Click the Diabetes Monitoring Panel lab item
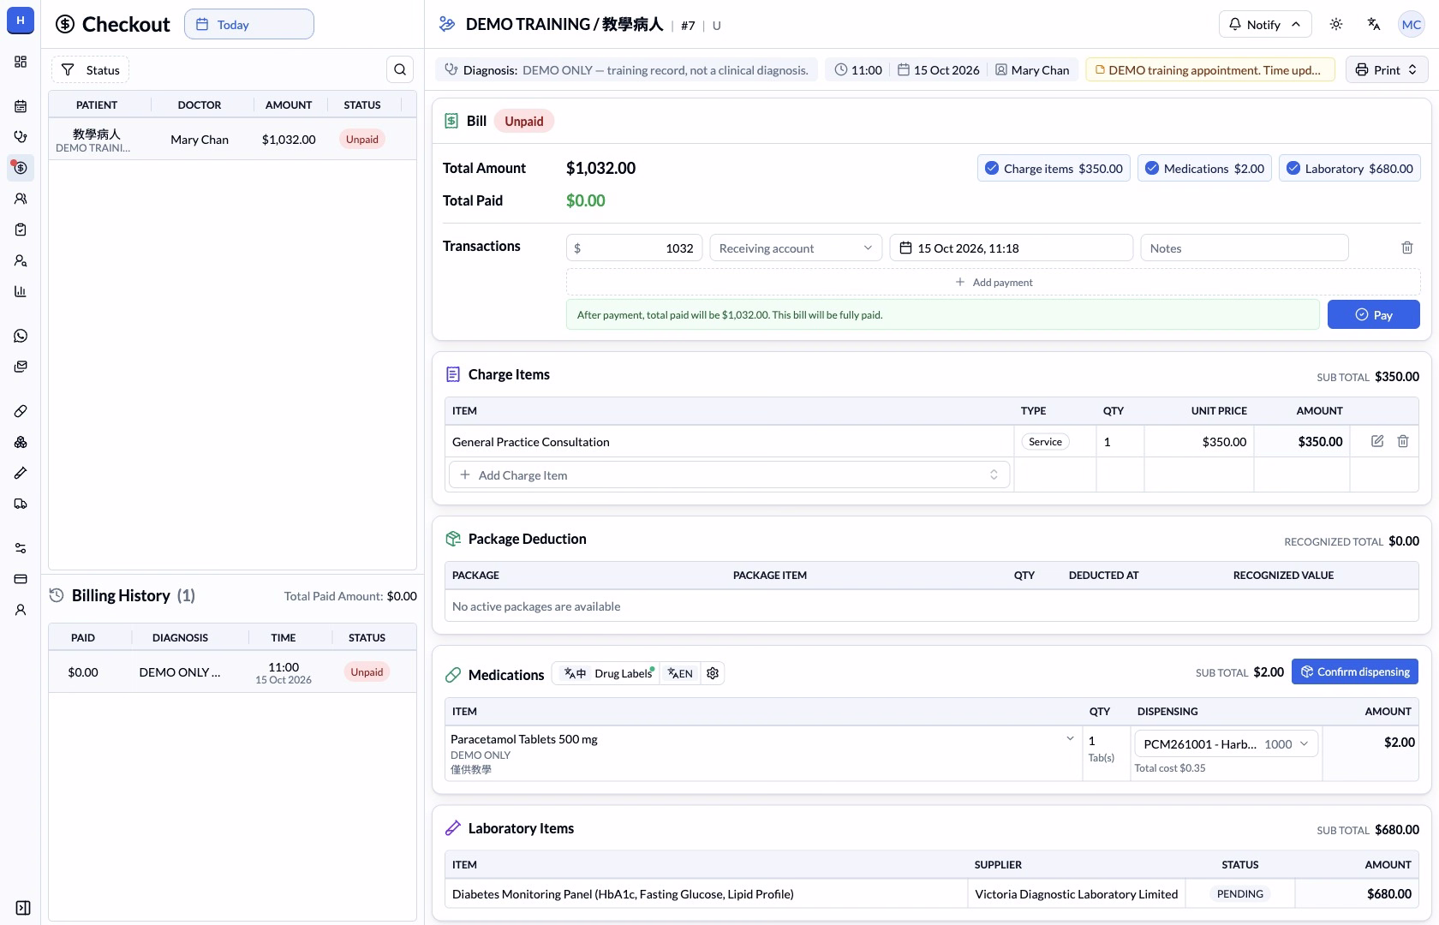The height and width of the screenshot is (925, 1439). pos(623,893)
